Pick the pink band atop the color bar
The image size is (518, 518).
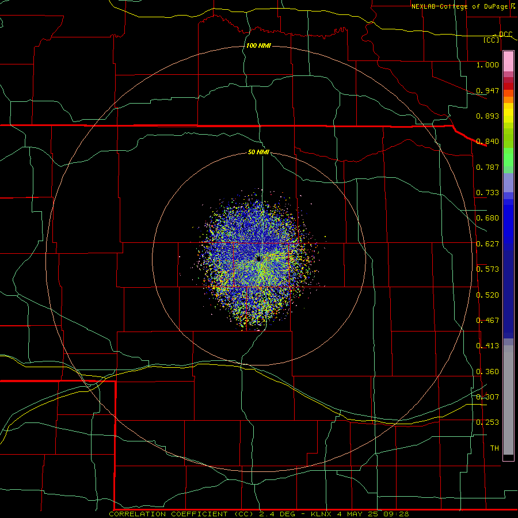[508, 62]
